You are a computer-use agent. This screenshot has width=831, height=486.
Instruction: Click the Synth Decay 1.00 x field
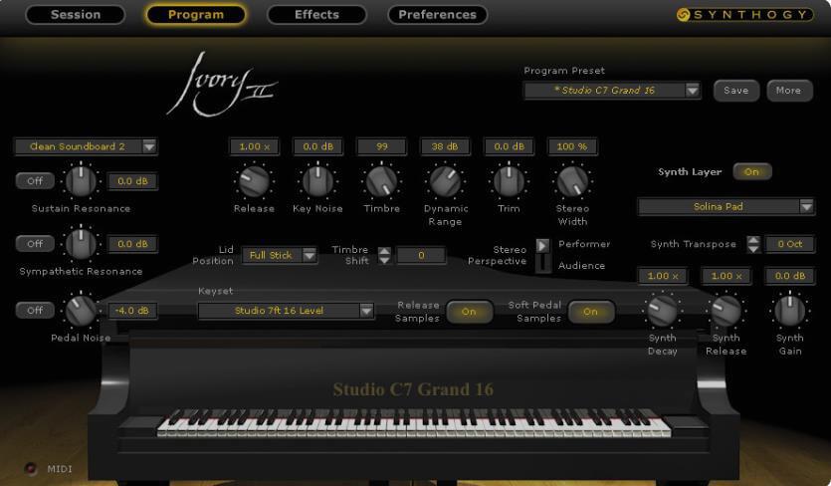click(x=663, y=276)
